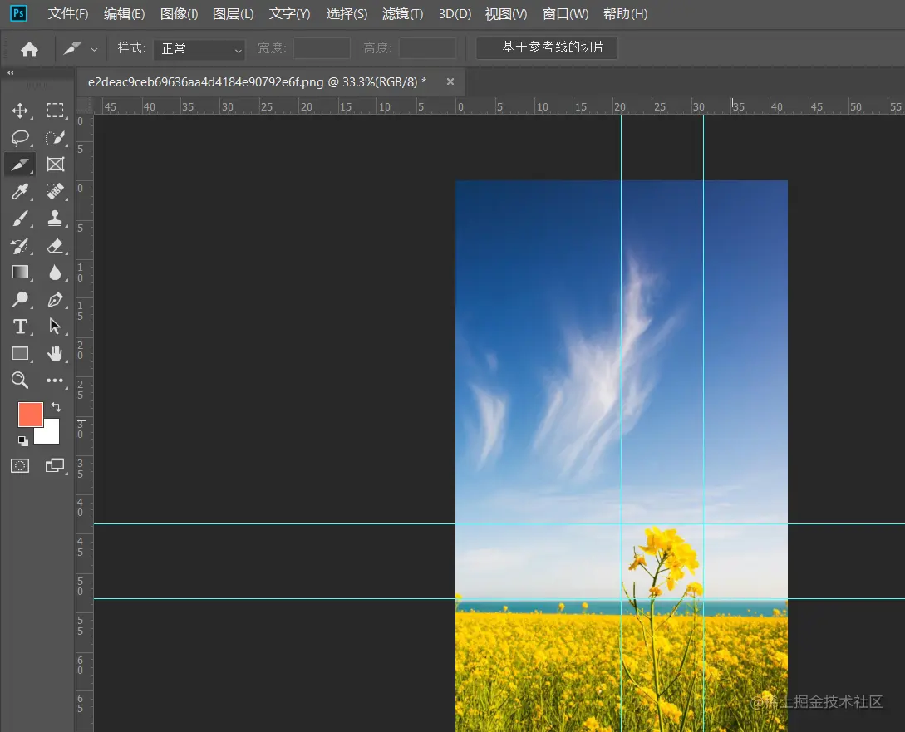Viewport: 905px width, 732px height.
Task: Open the 图层(L) menu
Action: pyautogui.click(x=234, y=14)
